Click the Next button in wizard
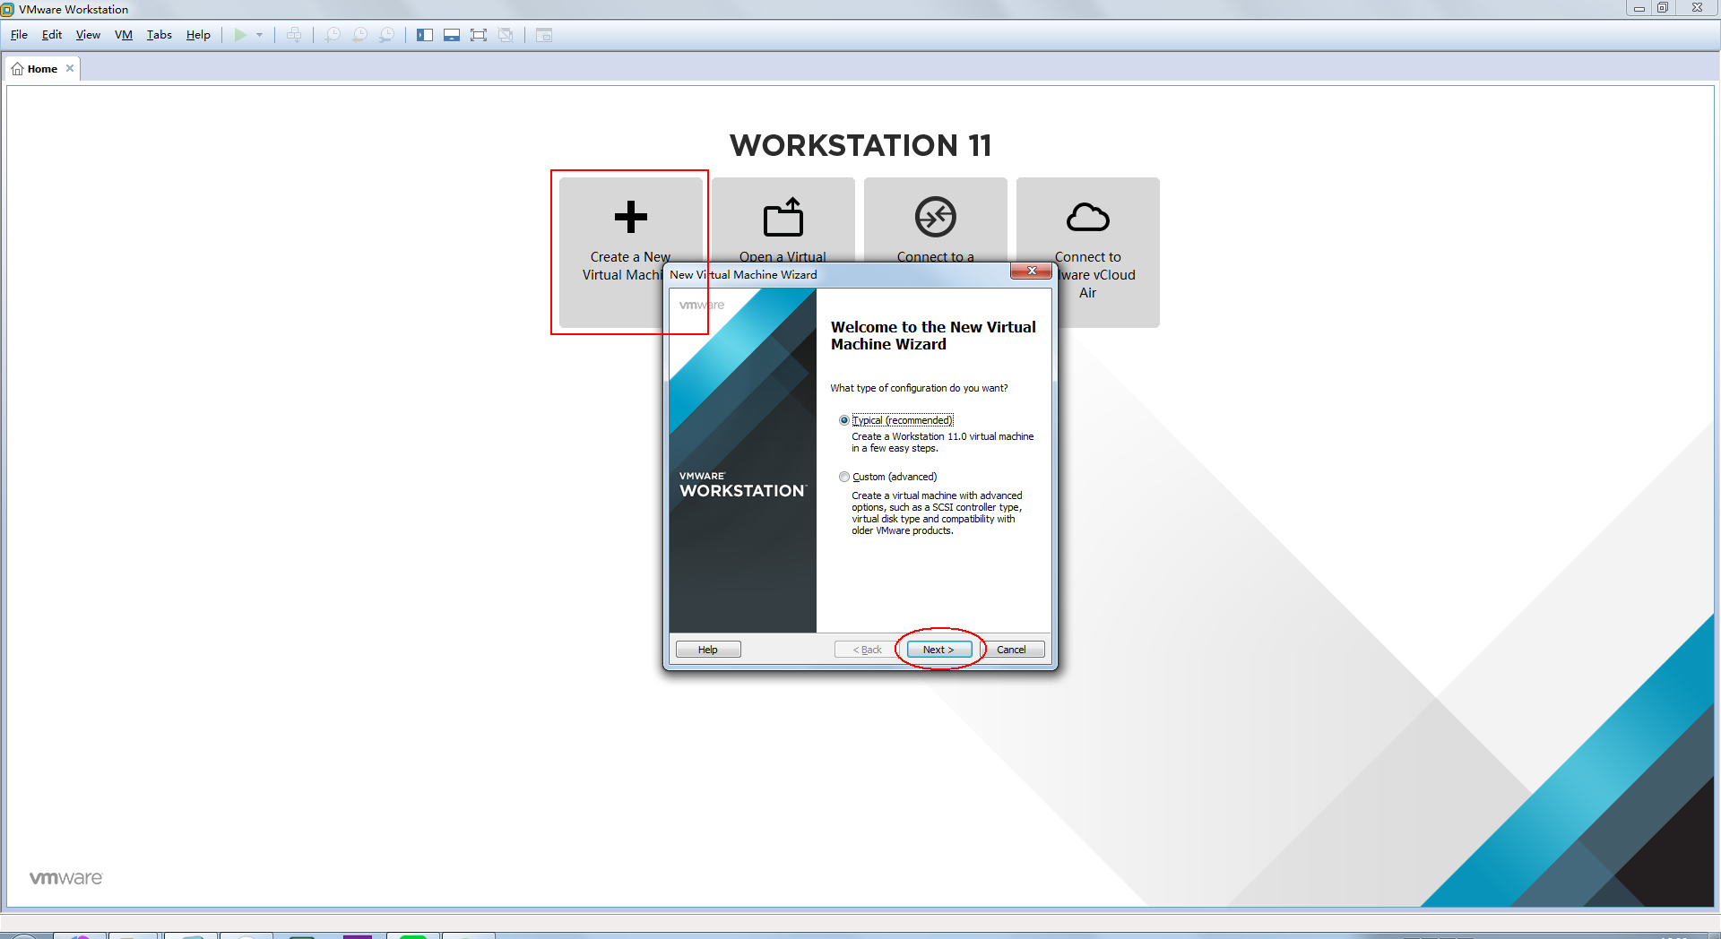Screen dimensions: 1721x939 tap(938, 650)
